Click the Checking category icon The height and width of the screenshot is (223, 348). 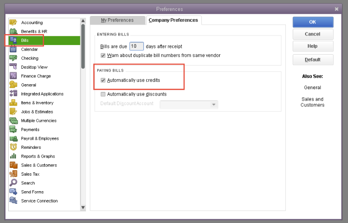(13, 58)
